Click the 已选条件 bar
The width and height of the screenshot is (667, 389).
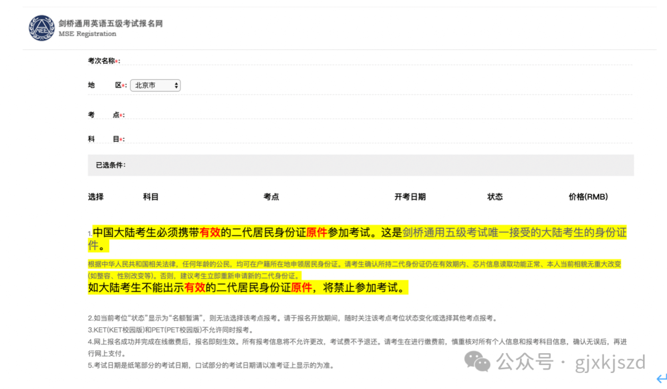[x=361, y=165]
